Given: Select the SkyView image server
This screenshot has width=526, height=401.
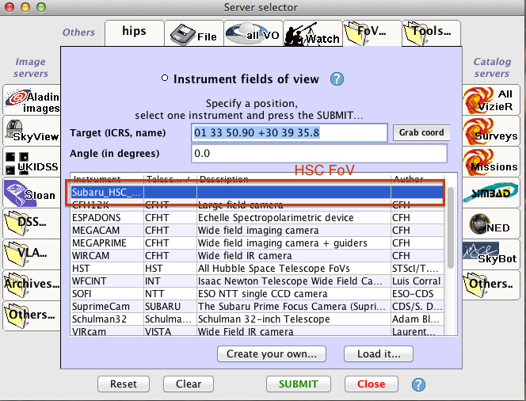Looking at the screenshot, I should [x=32, y=132].
